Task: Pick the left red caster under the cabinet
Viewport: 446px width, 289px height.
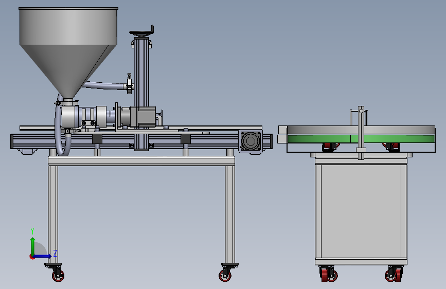Action: [329, 274]
